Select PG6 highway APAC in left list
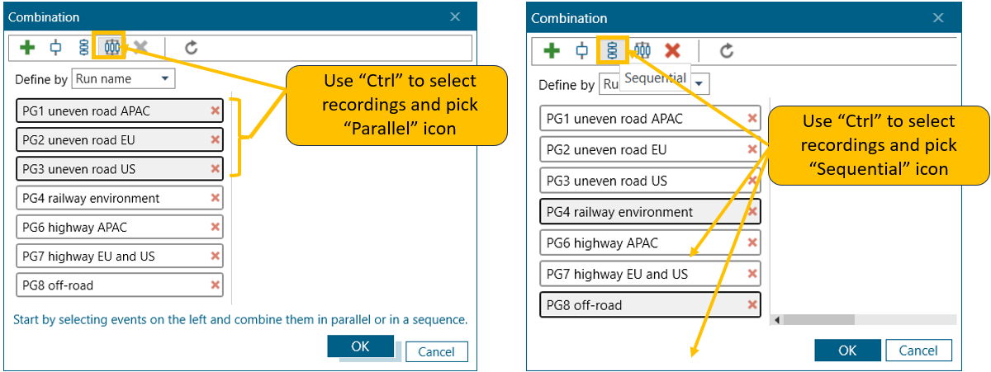Screen dimensions: 991x372 coord(111,228)
